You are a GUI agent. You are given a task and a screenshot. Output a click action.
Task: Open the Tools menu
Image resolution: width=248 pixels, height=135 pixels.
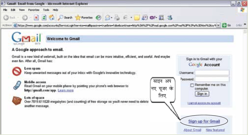click(x=46, y=10)
